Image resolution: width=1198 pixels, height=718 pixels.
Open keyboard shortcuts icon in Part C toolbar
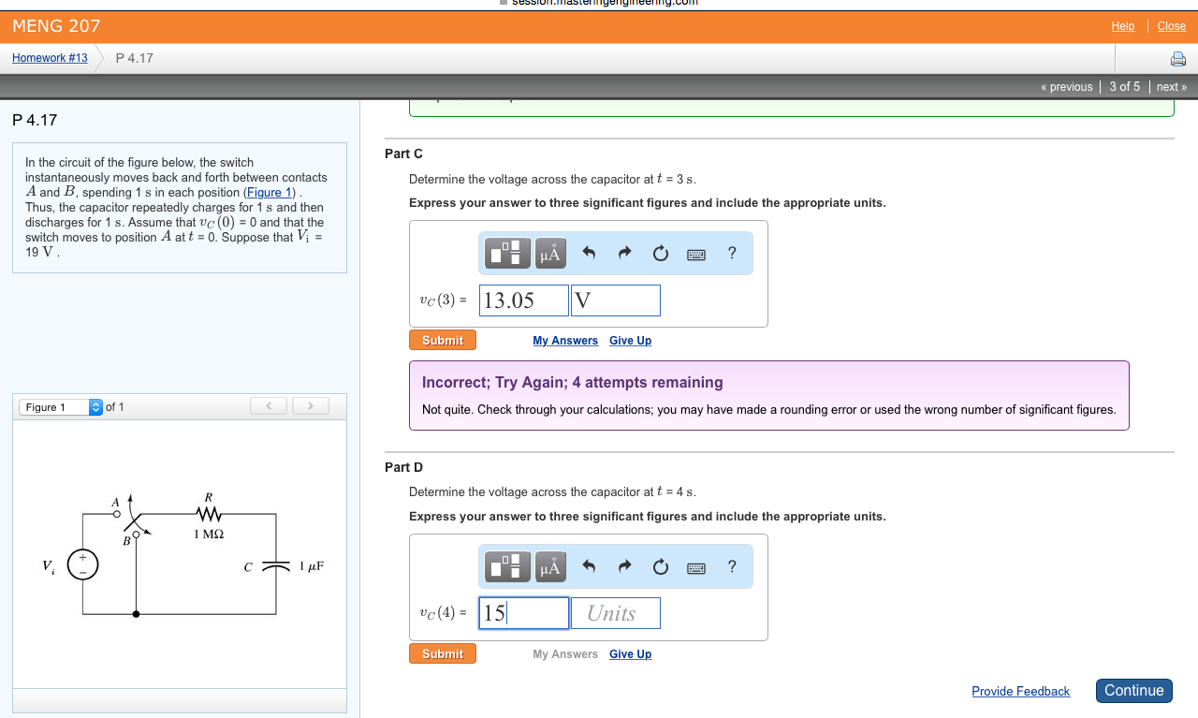[x=696, y=254]
